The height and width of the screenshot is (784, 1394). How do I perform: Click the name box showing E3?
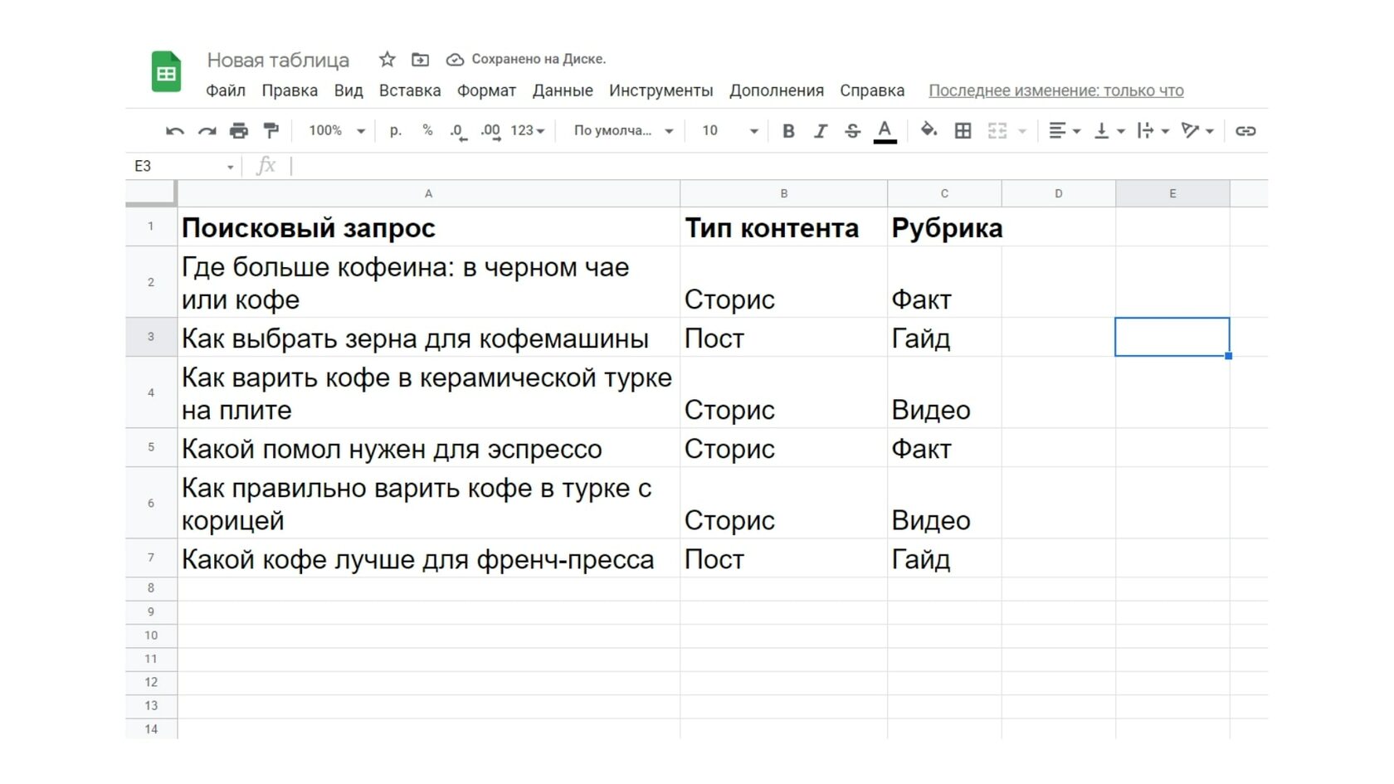pyautogui.click(x=184, y=166)
